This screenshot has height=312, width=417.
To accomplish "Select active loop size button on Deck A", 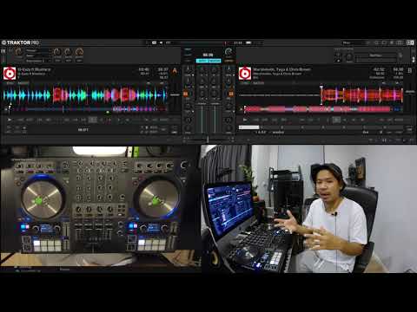I will click(93, 120).
